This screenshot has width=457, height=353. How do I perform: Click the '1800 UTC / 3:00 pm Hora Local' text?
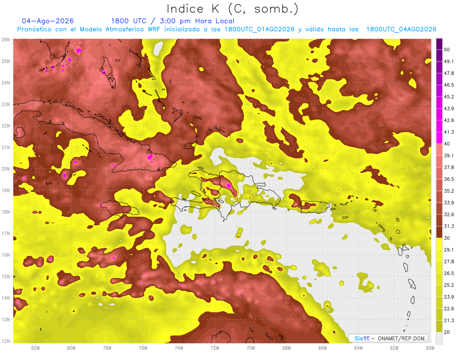click(173, 21)
